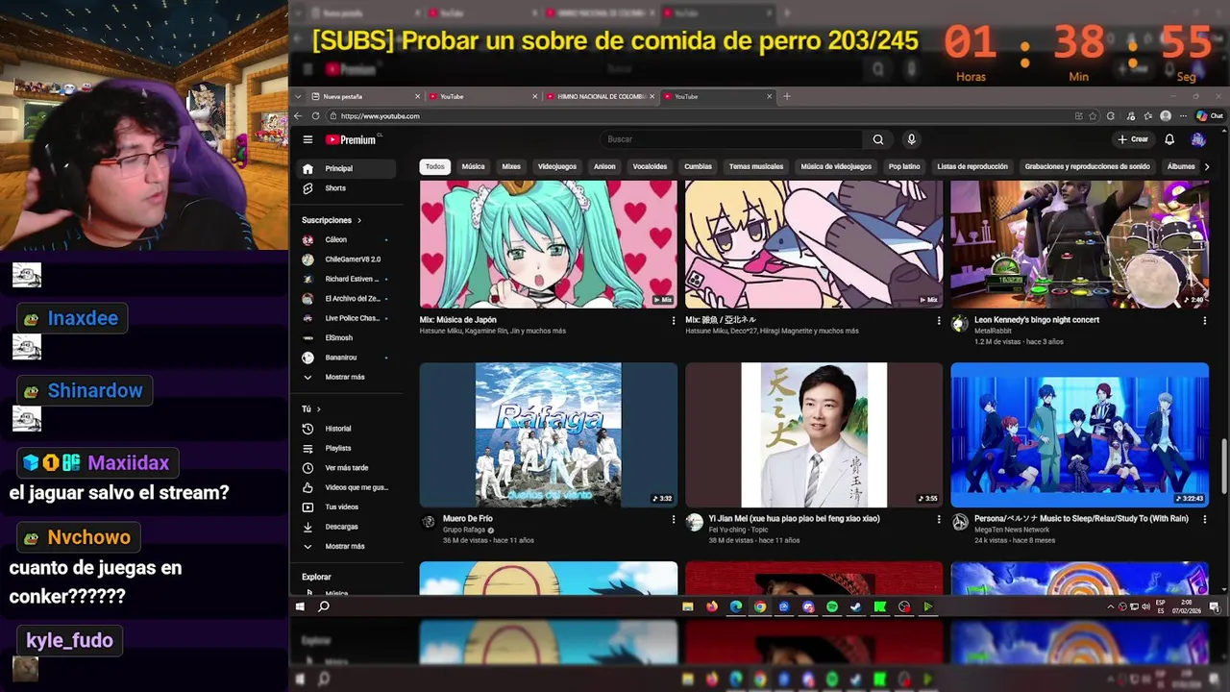Start voice search with microphone icon

coord(911,139)
